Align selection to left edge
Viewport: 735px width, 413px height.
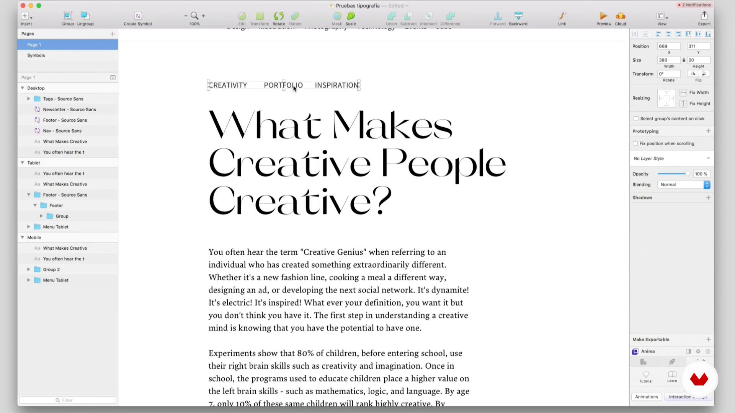658,34
